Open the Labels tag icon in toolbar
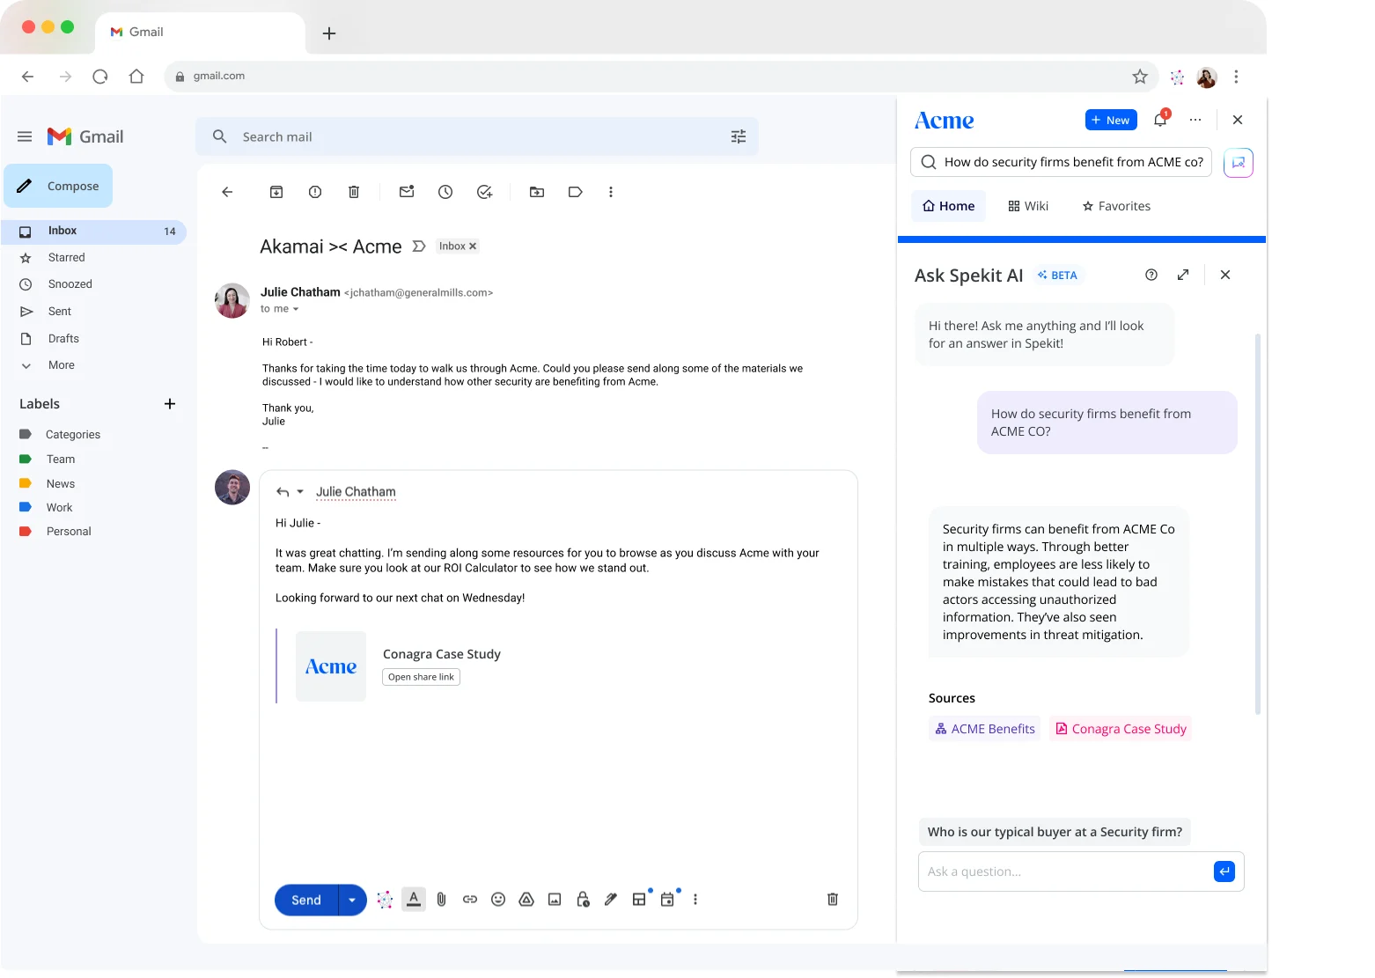Viewport: 1375px width, 978px height. tap(576, 192)
